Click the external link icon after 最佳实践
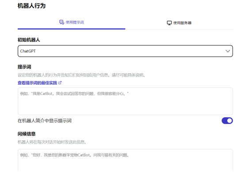This screenshot has height=172, width=245. tap(60, 83)
